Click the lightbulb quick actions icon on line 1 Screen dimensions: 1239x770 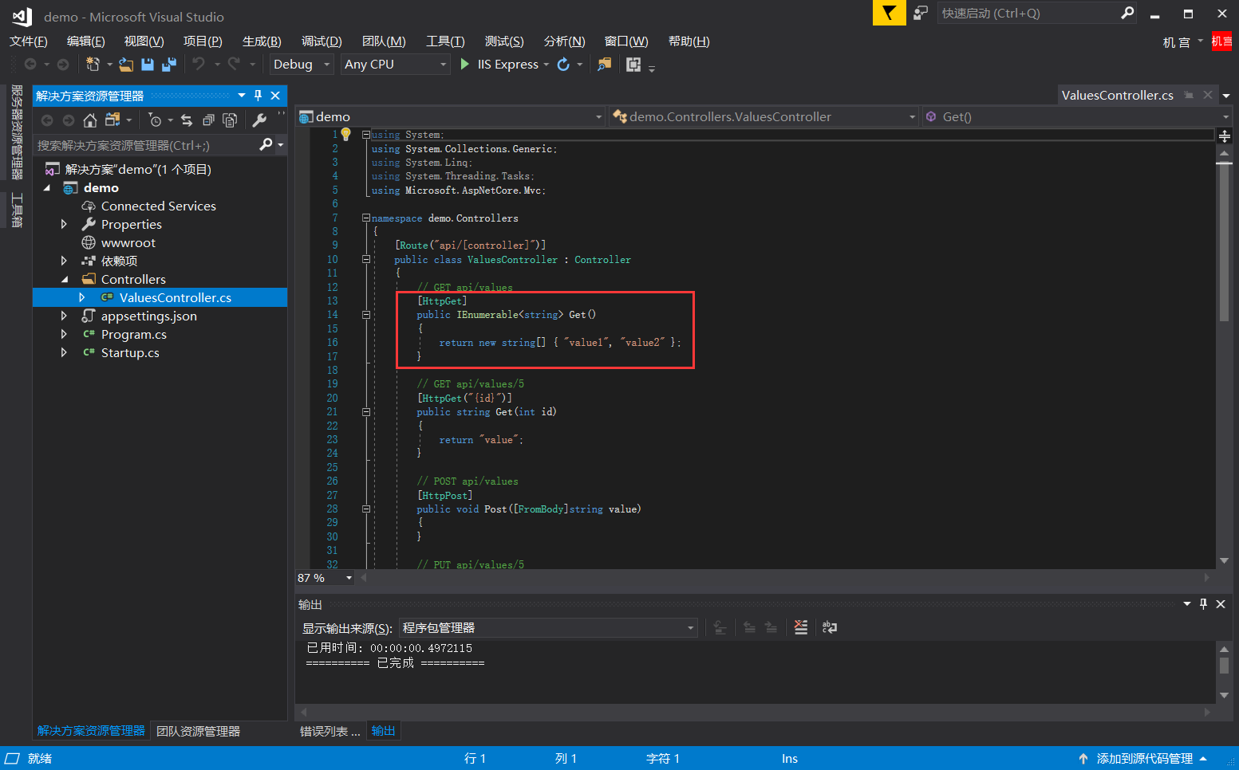(x=346, y=135)
